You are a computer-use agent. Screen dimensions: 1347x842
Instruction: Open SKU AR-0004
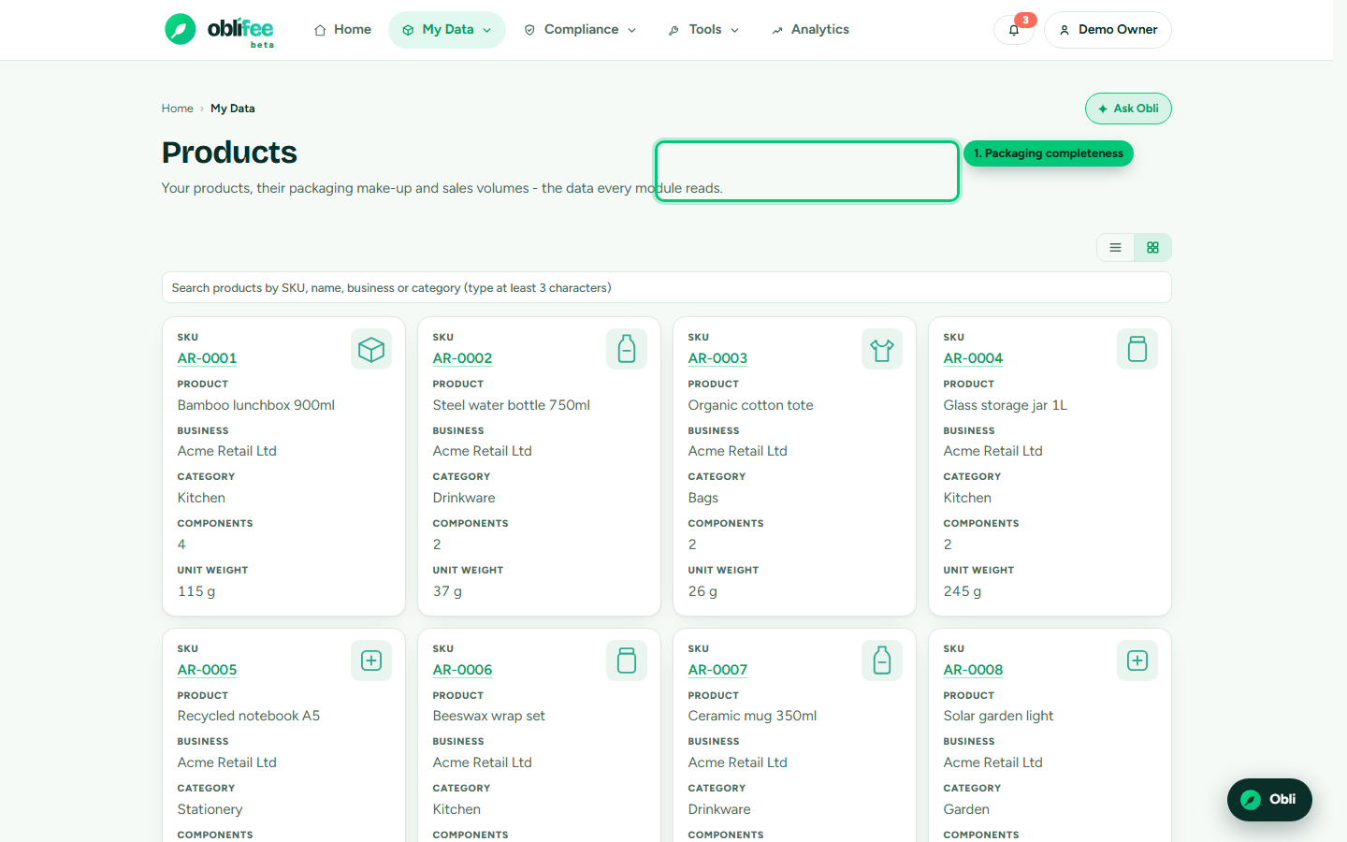point(973,358)
